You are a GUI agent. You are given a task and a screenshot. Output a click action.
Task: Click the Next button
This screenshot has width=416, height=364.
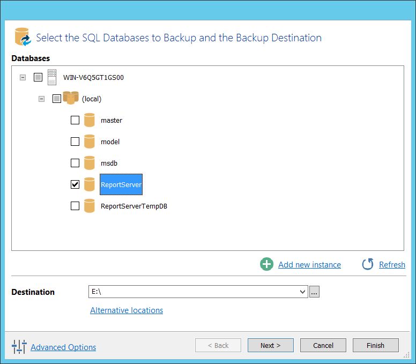[271, 345]
